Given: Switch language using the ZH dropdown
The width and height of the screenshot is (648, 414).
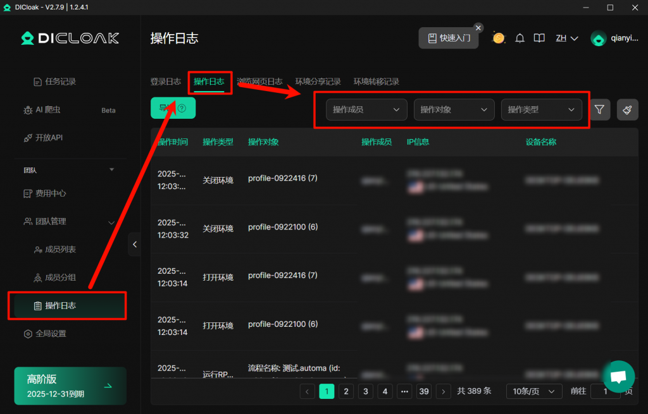Looking at the screenshot, I should tap(567, 38).
